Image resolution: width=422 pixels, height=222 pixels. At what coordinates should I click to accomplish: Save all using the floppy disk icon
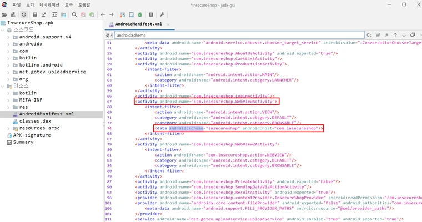point(35,15)
